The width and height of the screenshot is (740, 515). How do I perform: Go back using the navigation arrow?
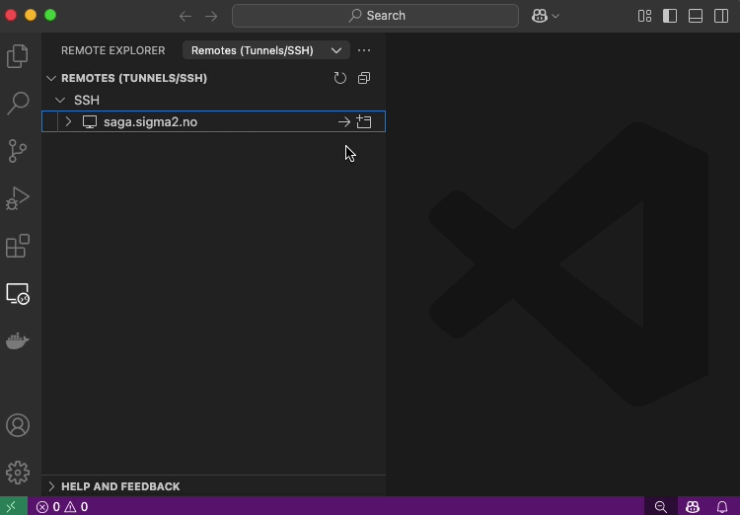(185, 16)
